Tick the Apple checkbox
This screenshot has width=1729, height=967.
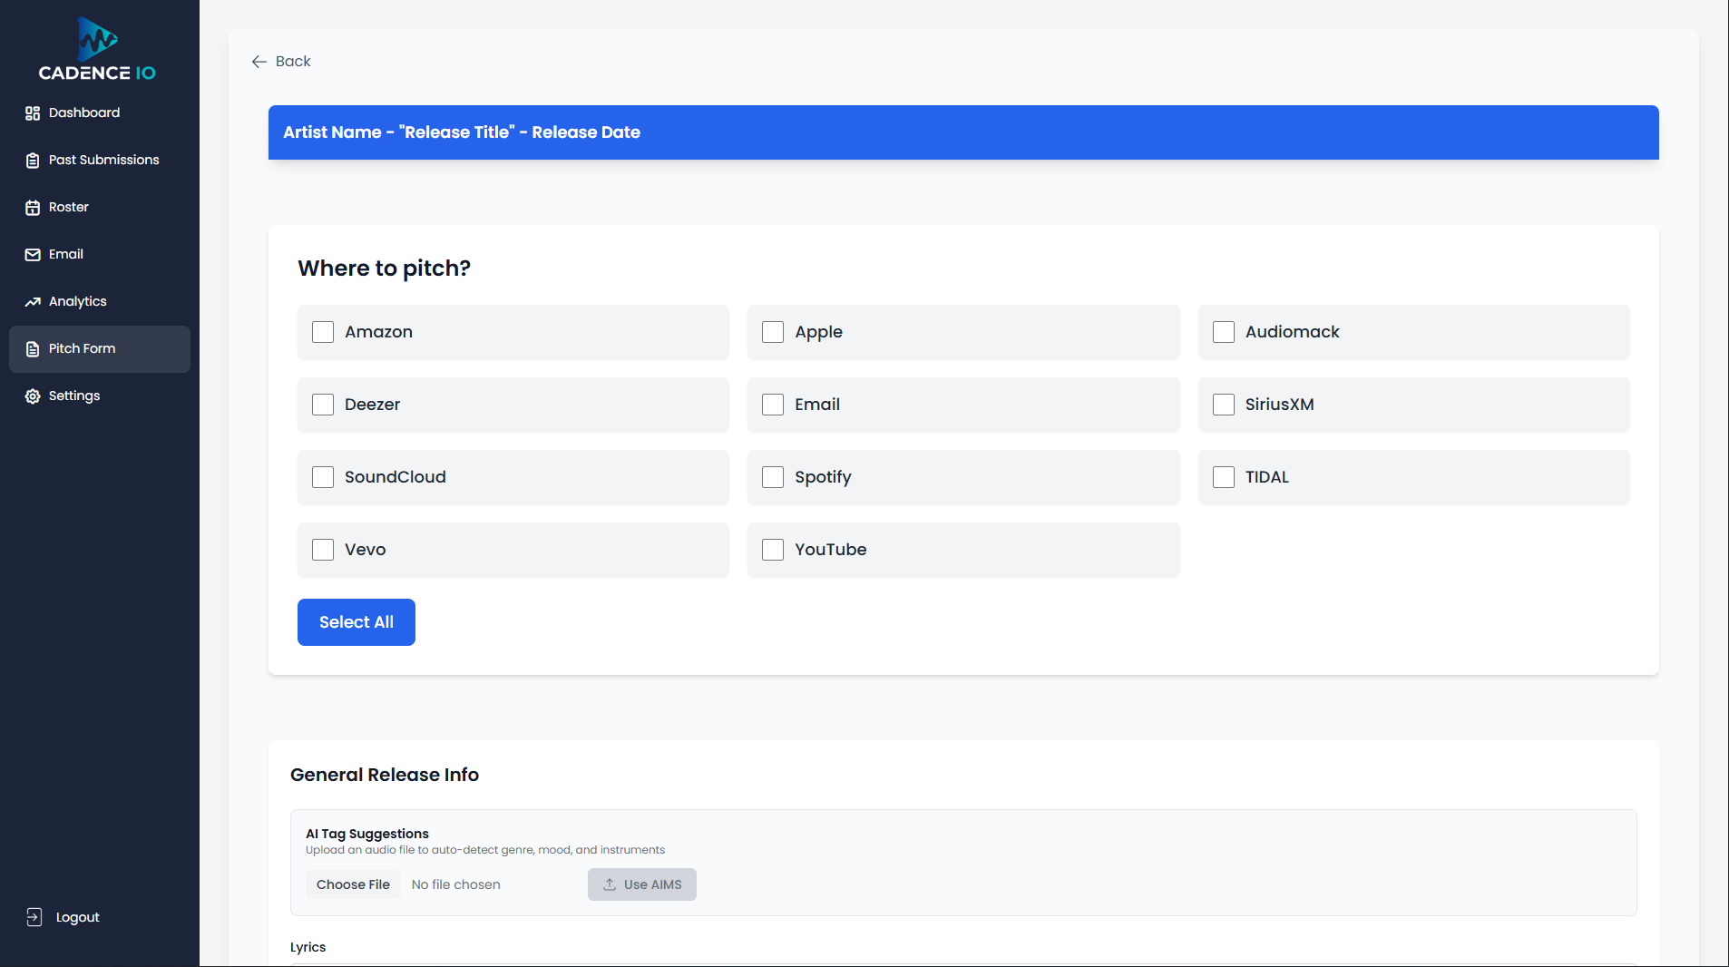[x=773, y=332]
